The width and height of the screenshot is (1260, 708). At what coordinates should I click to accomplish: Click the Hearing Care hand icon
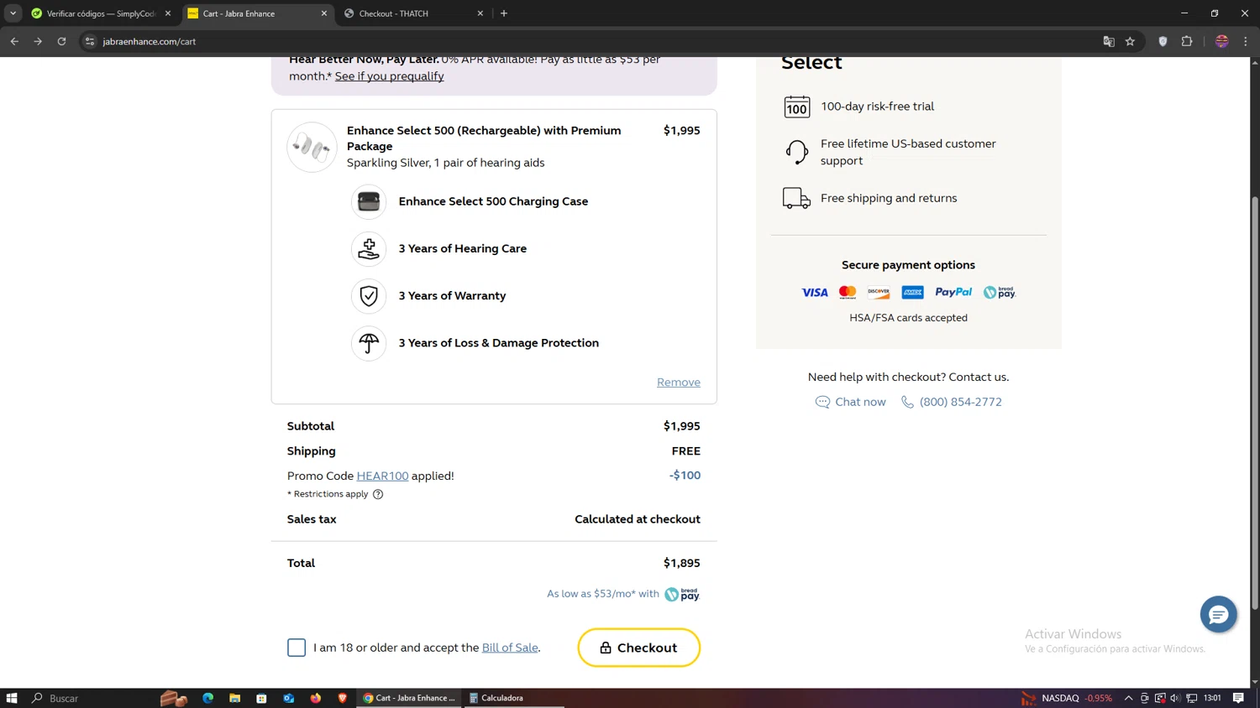click(369, 248)
